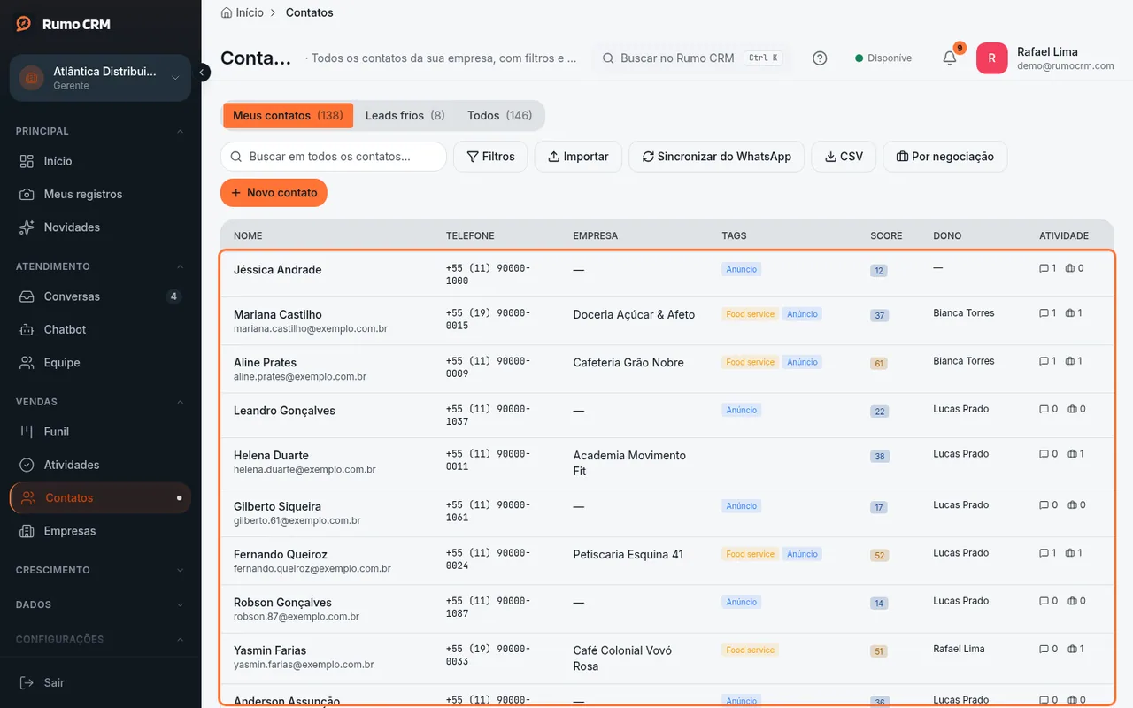
Task: Open the Filtros button
Action: pos(490,157)
